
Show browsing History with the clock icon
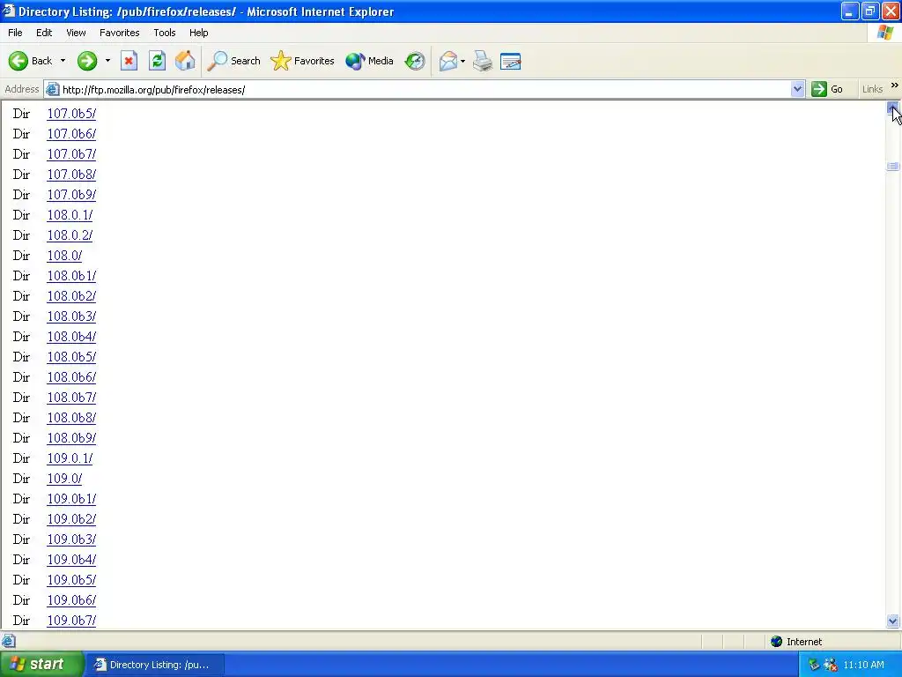415,61
